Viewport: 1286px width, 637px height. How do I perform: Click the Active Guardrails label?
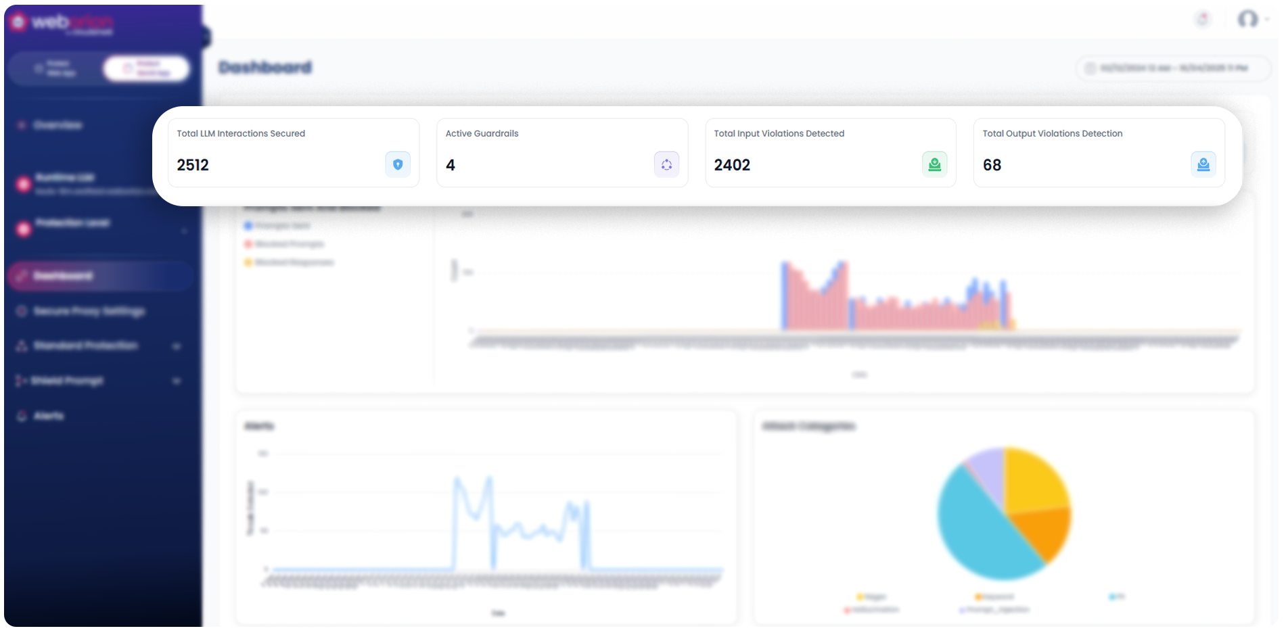click(x=482, y=133)
